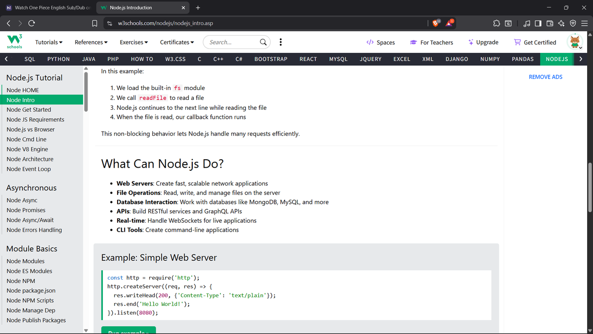Reload the page
593x334 pixels.
point(32,23)
